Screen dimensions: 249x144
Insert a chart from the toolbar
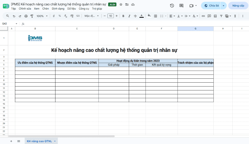(x=215, y=16)
